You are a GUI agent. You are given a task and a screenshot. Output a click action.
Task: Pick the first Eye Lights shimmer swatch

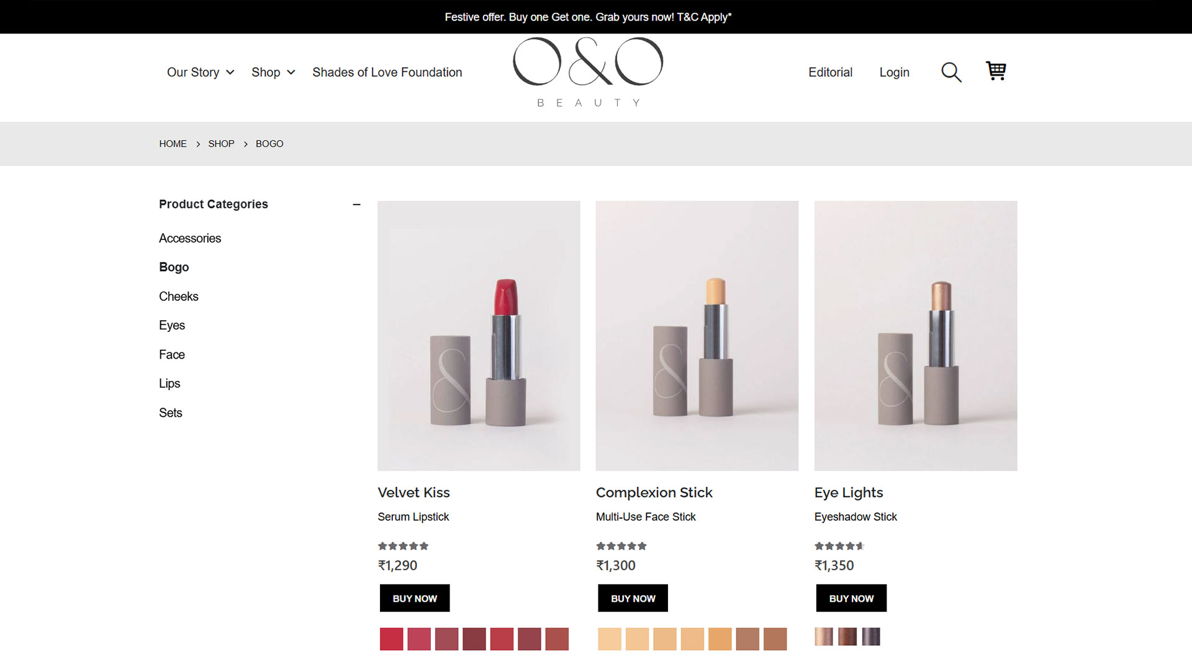[x=824, y=636]
